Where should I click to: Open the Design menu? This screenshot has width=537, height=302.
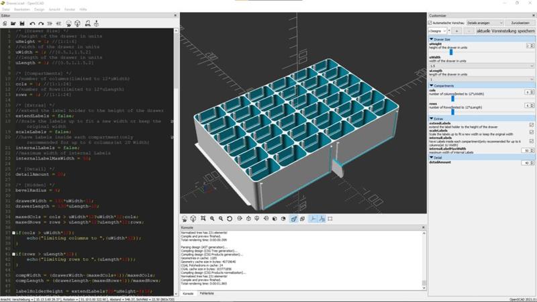[x=39, y=9]
